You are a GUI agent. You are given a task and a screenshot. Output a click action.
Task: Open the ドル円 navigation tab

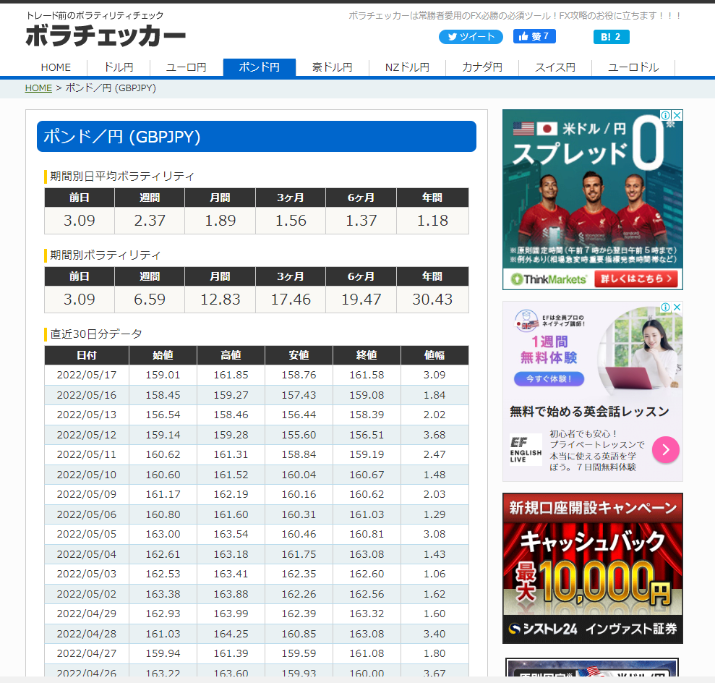119,67
